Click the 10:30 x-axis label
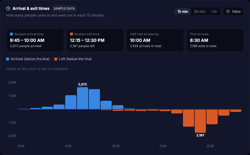 pos(116,146)
